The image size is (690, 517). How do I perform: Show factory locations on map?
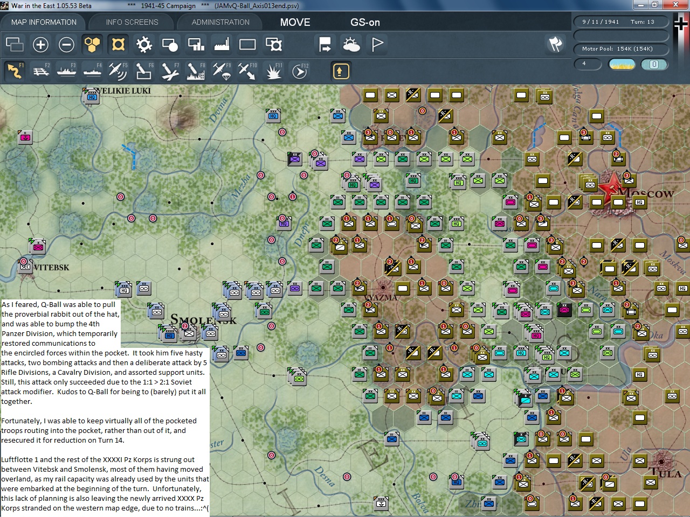click(x=222, y=44)
